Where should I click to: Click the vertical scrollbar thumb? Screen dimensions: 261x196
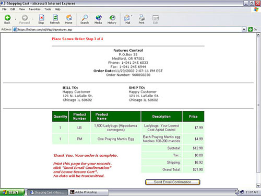pyautogui.click(x=258, y=105)
